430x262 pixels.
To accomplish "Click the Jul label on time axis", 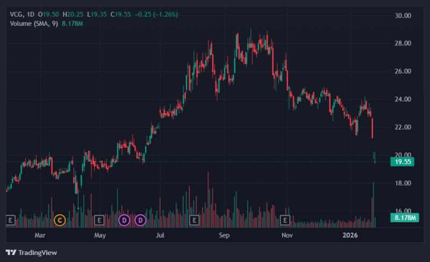I will click(160, 235).
